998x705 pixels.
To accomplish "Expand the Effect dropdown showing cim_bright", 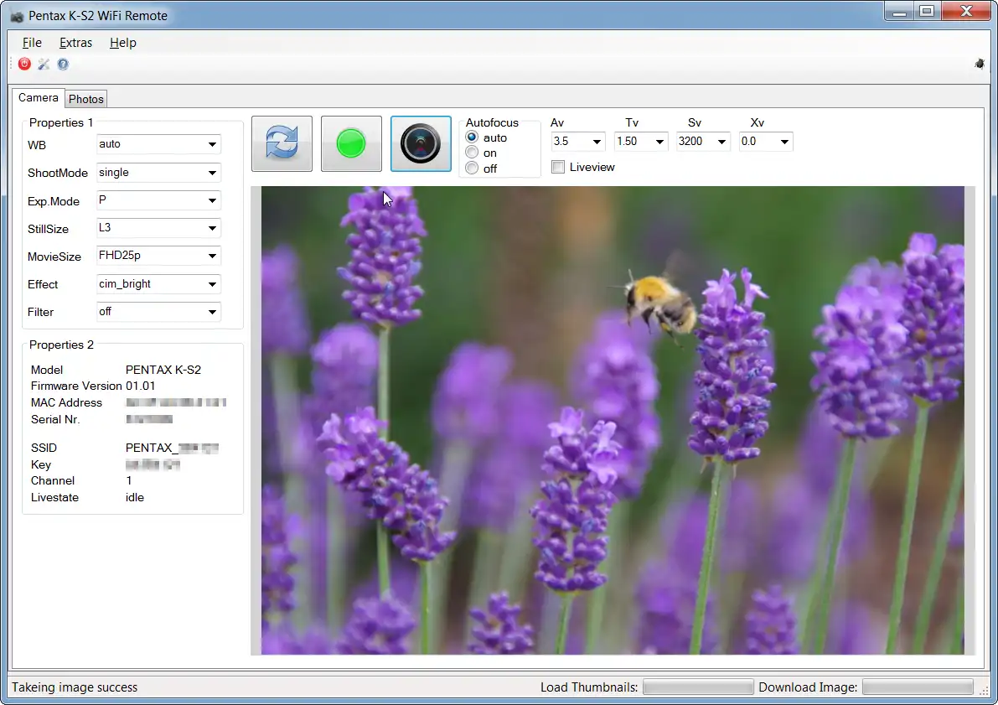I will tap(212, 284).
